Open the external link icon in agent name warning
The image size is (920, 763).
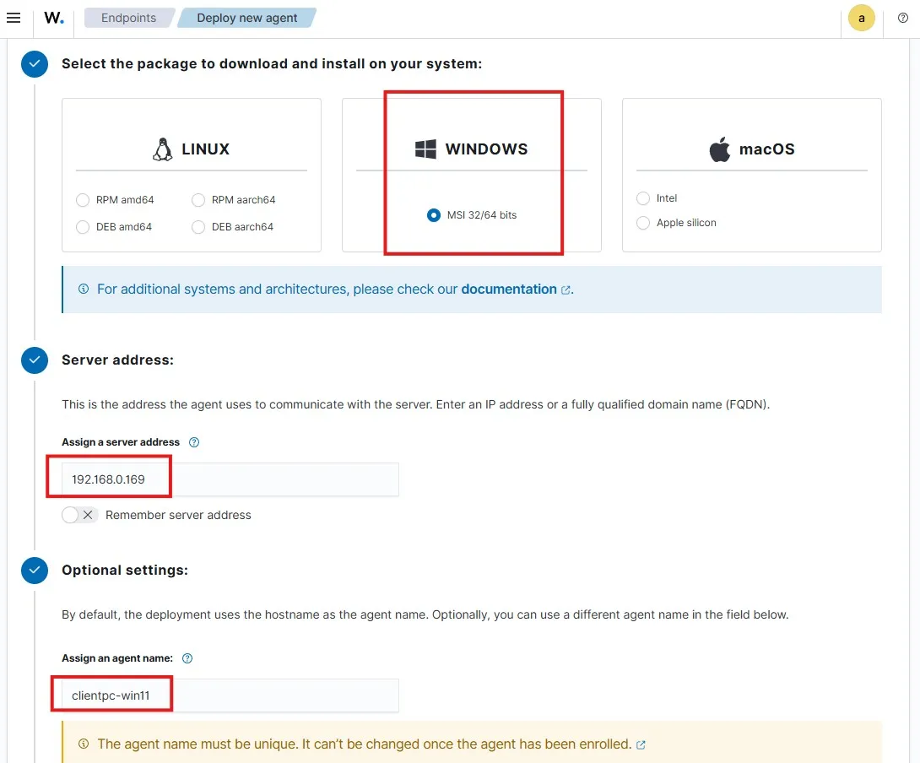[641, 744]
